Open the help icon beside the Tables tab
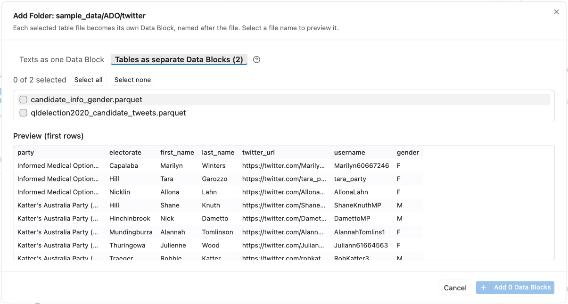 [x=256, y=60]
